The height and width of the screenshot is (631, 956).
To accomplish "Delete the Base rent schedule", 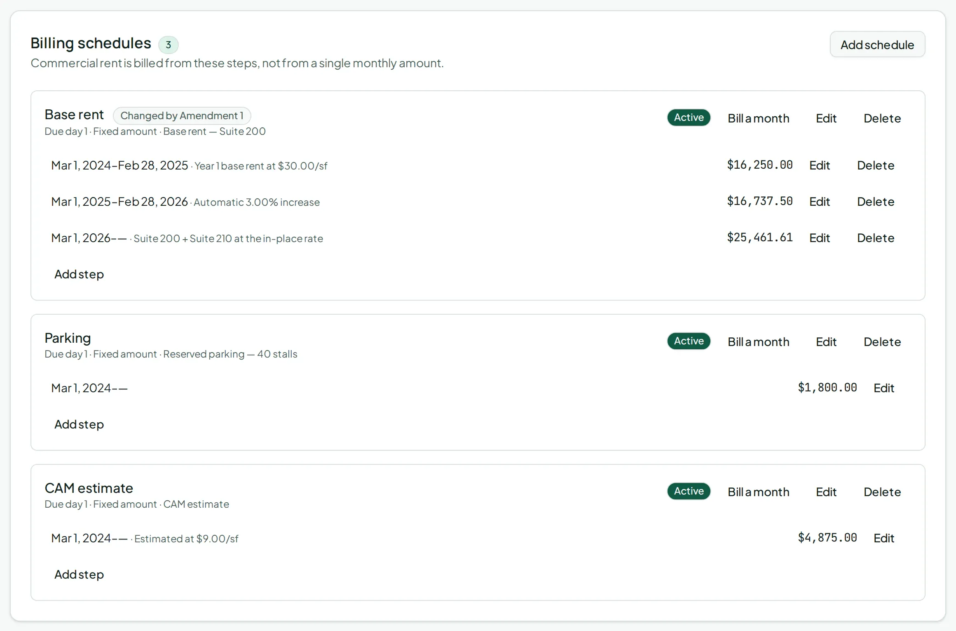I will click(882, 118).
